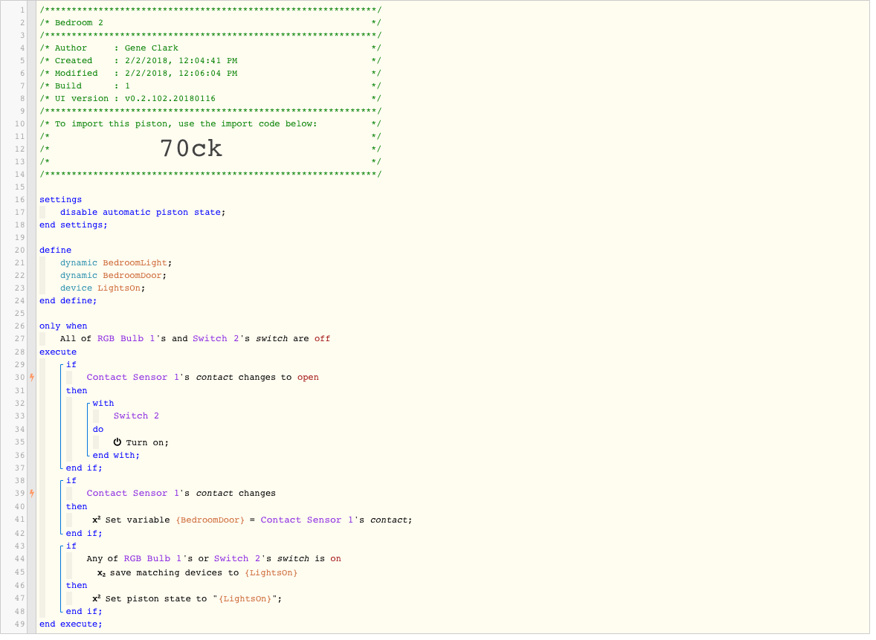
Task: Click the off value in restriction
Action: [322, 338]
